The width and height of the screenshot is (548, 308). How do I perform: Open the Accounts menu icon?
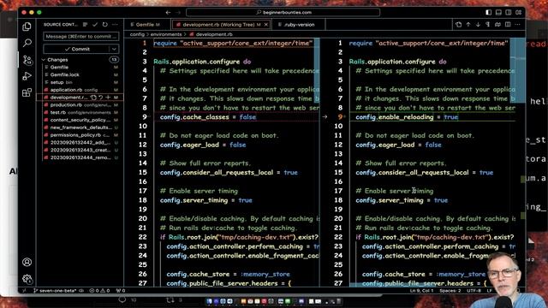[27, 262]
